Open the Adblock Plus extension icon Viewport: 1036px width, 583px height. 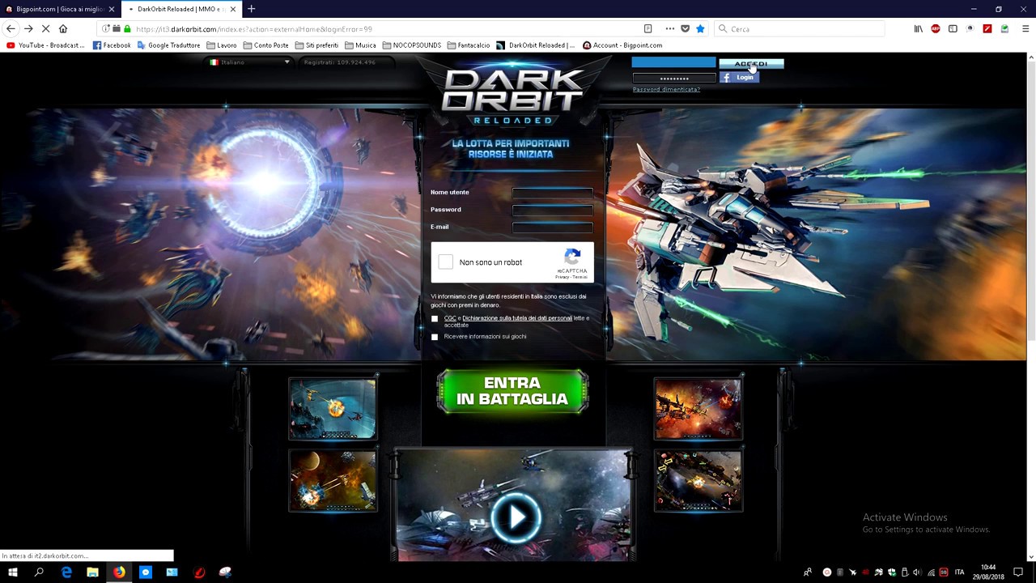936,29
